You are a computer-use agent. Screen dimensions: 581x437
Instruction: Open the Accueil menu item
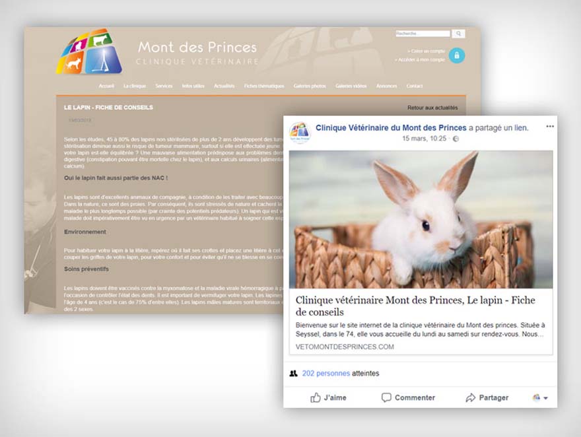[x=106, y=86]
